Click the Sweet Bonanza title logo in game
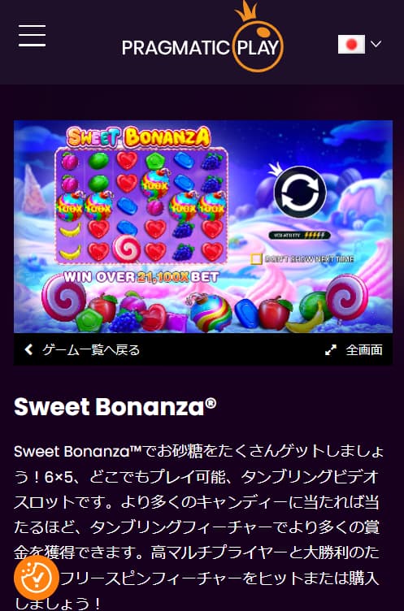Viewport: 404px width, 611px height. [x=139, y=137]
